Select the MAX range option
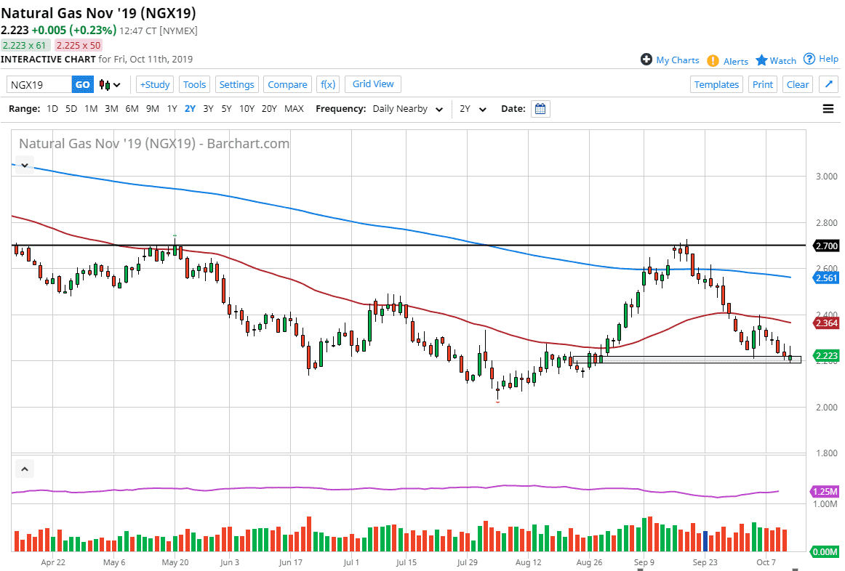Image resolution: width=845 pixels, height=571 pixels. (x=294, y=109)
